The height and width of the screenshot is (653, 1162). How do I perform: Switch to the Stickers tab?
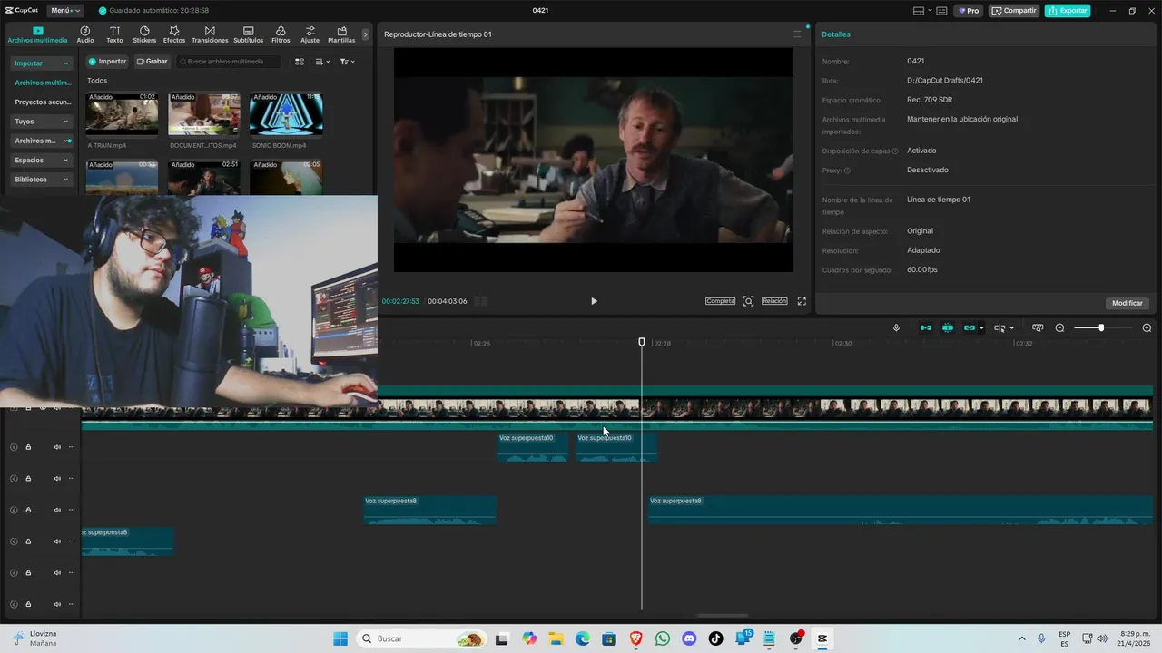tap(144, 34)
